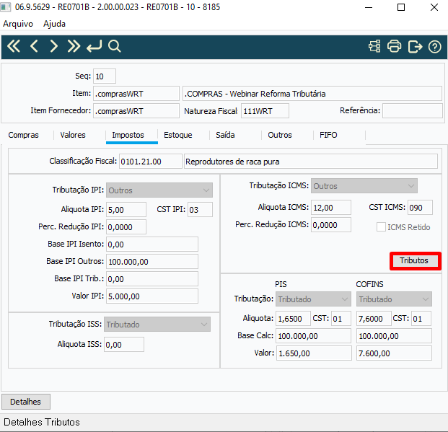
Task: Expand the Tributação ICMS dropdown
Action: pos(364,186)
